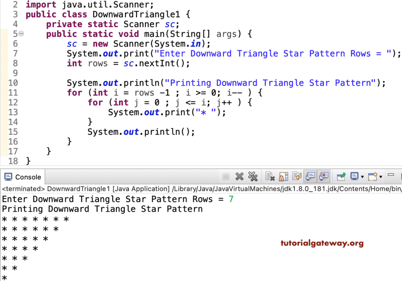Click the Open Console icon
Image resolution: width=402 pixels, height=281 pixels.
pos(372,177)
